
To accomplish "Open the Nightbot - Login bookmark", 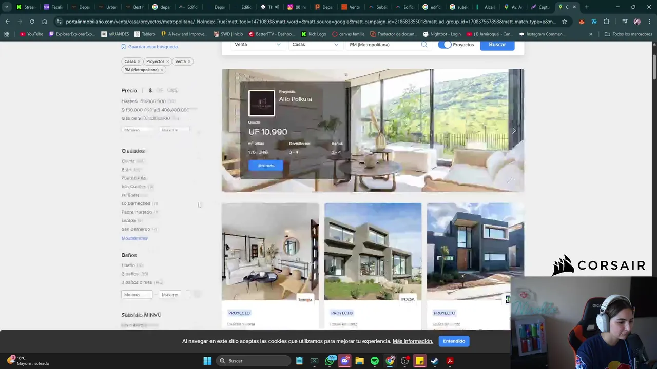I will click(441, 34).
